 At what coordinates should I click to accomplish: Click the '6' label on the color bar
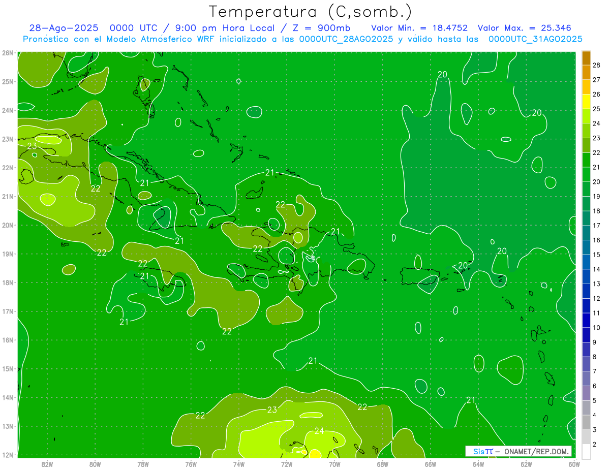point(595,386)
